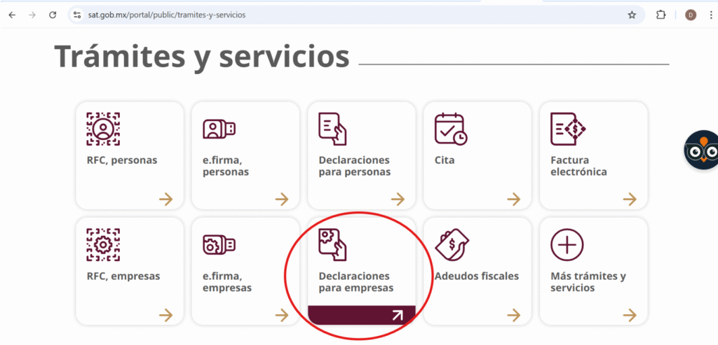The image size is (718, 345).
Task: Open the e.firma, personas label
Action: 226,167
